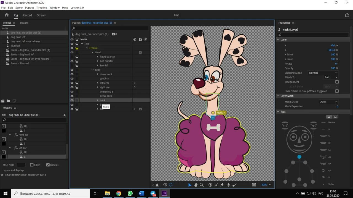Screen dimensions: 353x198
Task: Toggle visibility of body group
Action: coord(72,70)
